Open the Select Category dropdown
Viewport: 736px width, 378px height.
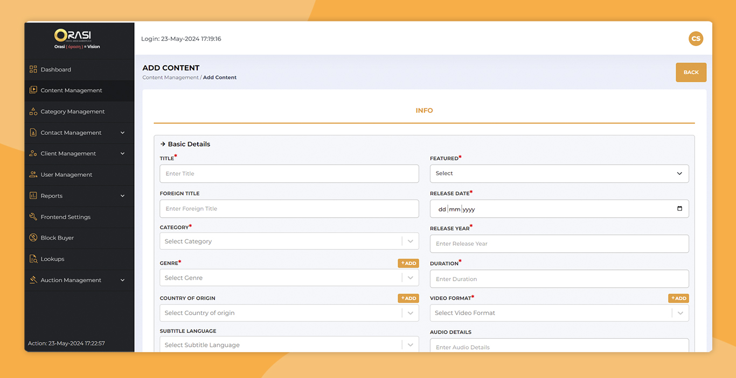coord(289,241)
